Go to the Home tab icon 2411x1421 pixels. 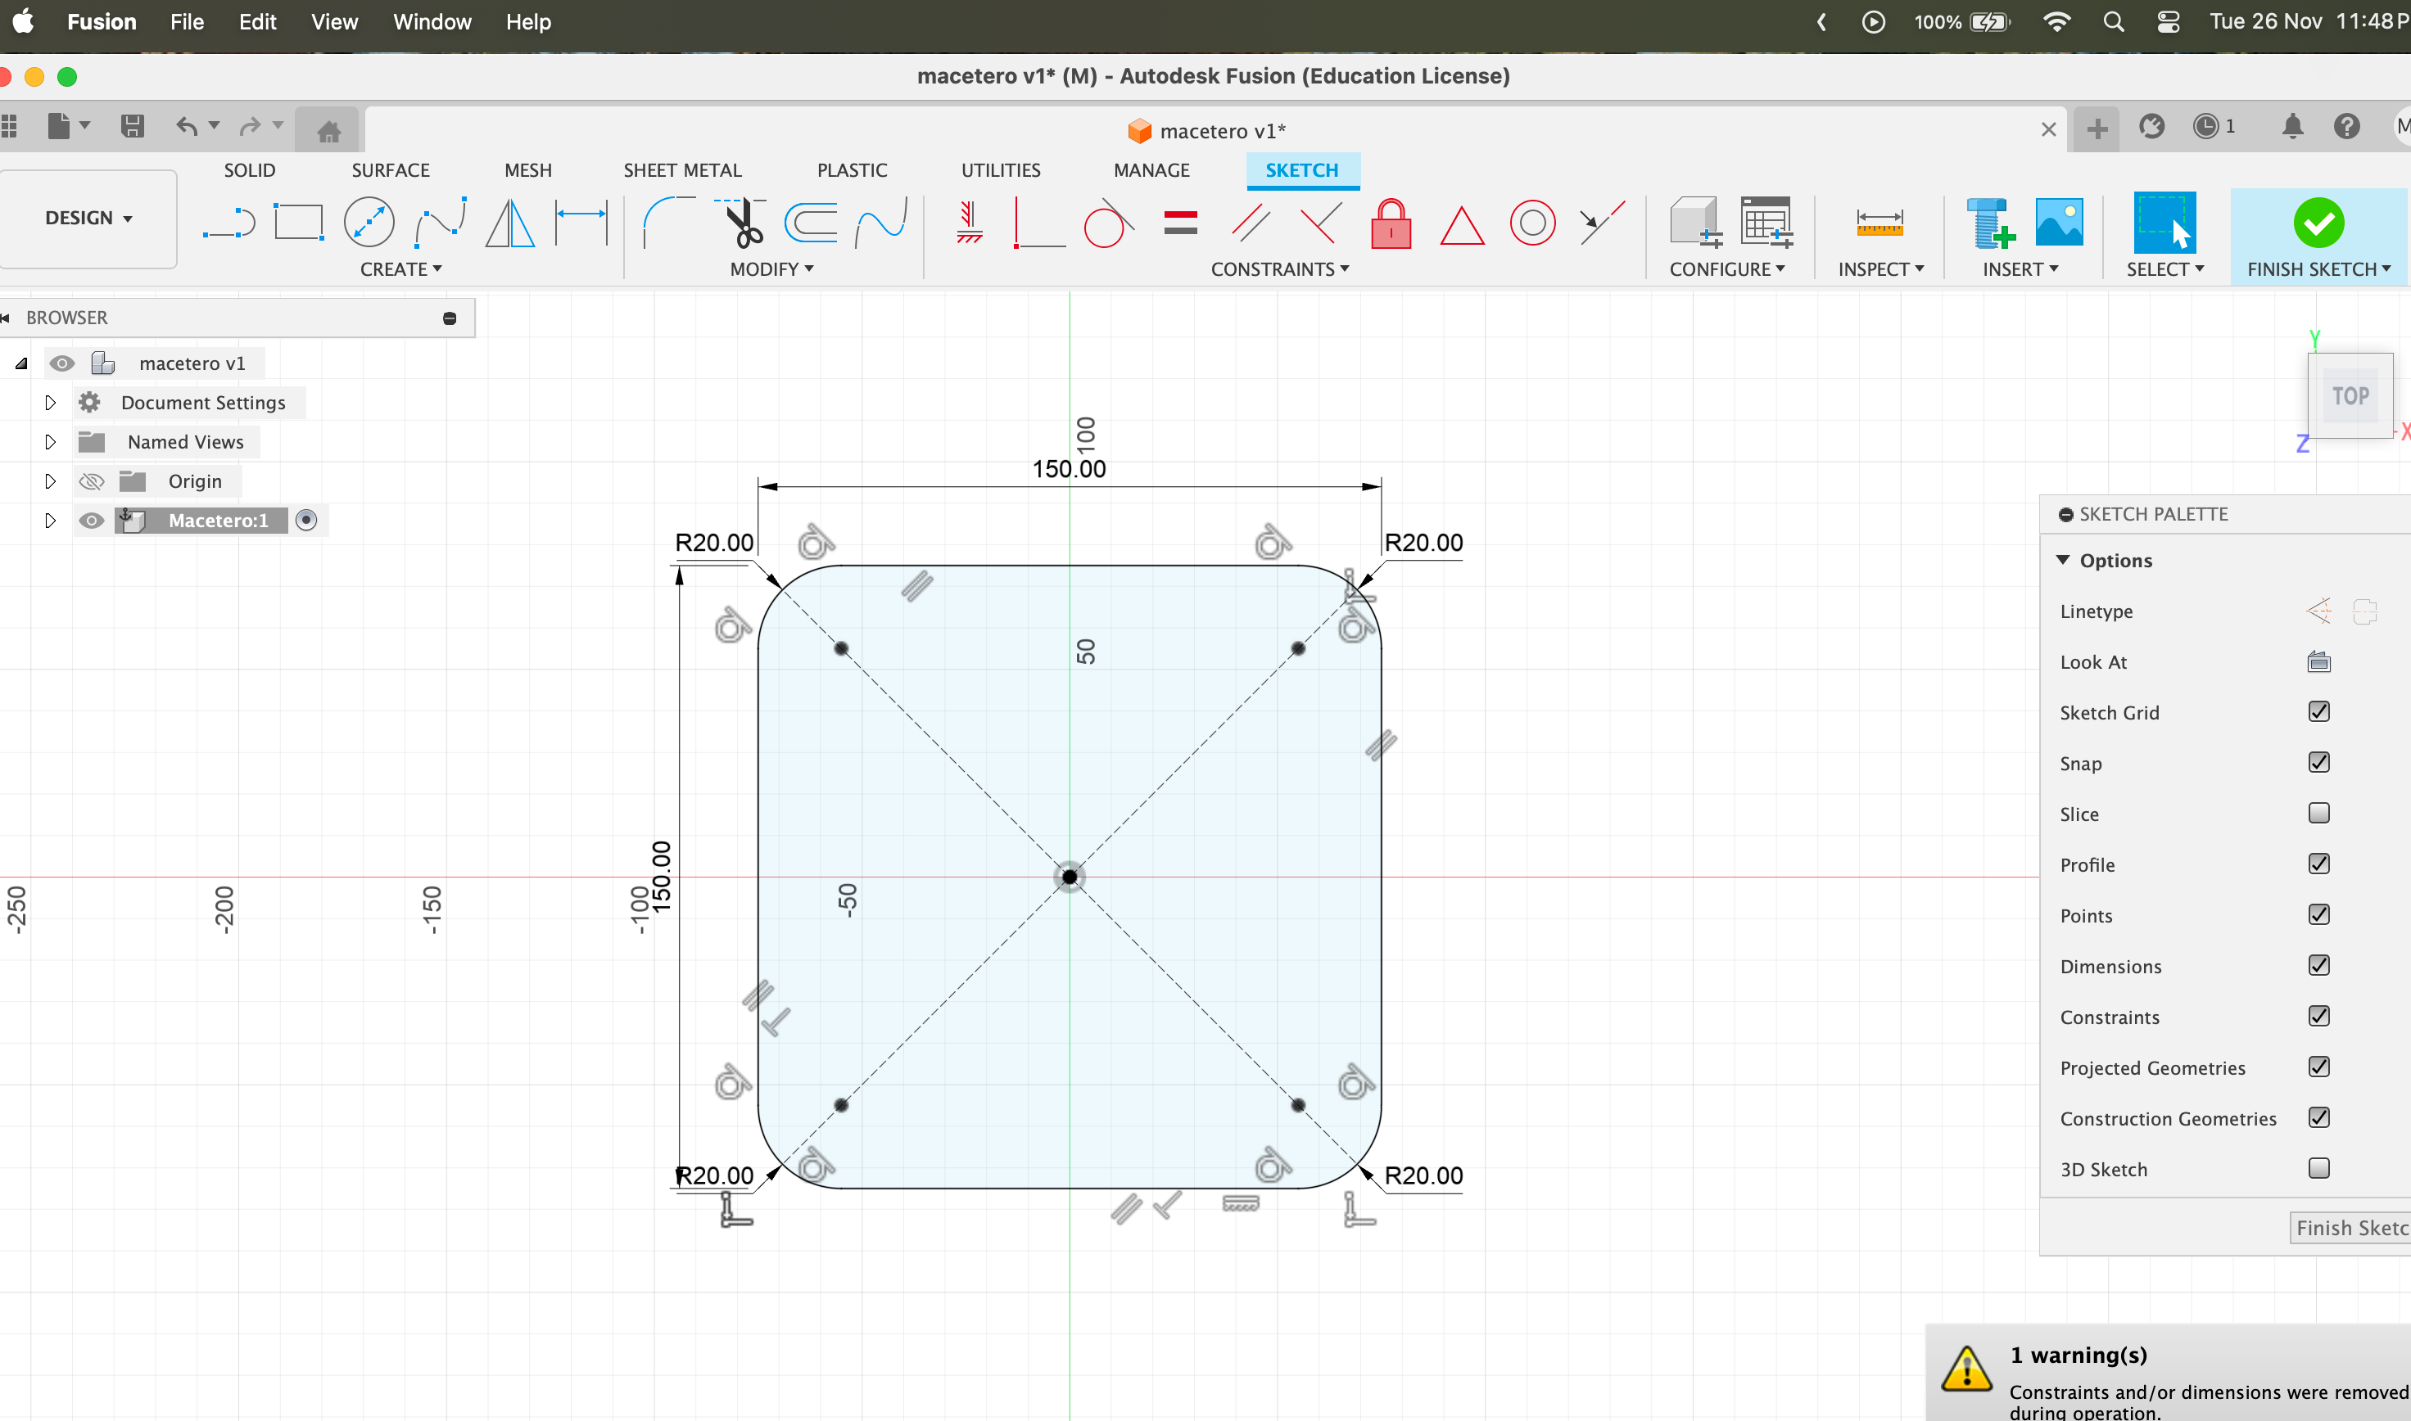pos(328,130)
